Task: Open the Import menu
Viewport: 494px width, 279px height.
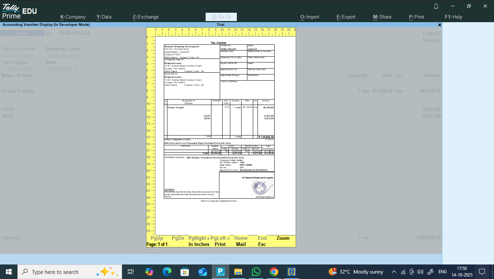Action: (310, 17)
